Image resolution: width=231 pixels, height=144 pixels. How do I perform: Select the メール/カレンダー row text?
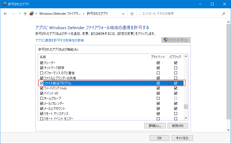(54, 103)
